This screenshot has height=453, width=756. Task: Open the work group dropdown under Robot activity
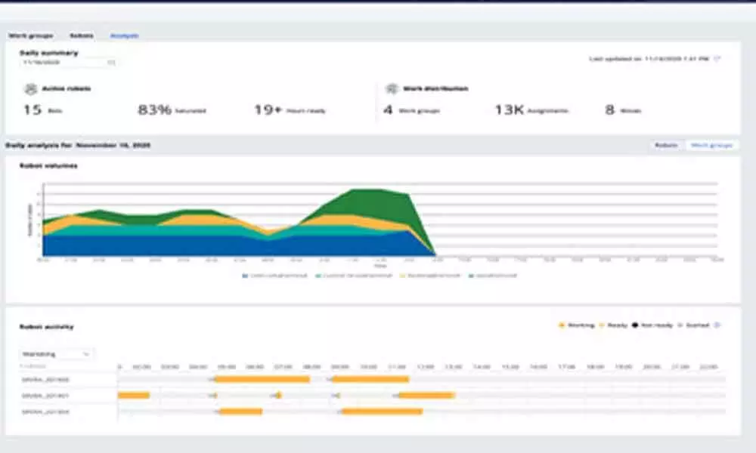point(57,354)
